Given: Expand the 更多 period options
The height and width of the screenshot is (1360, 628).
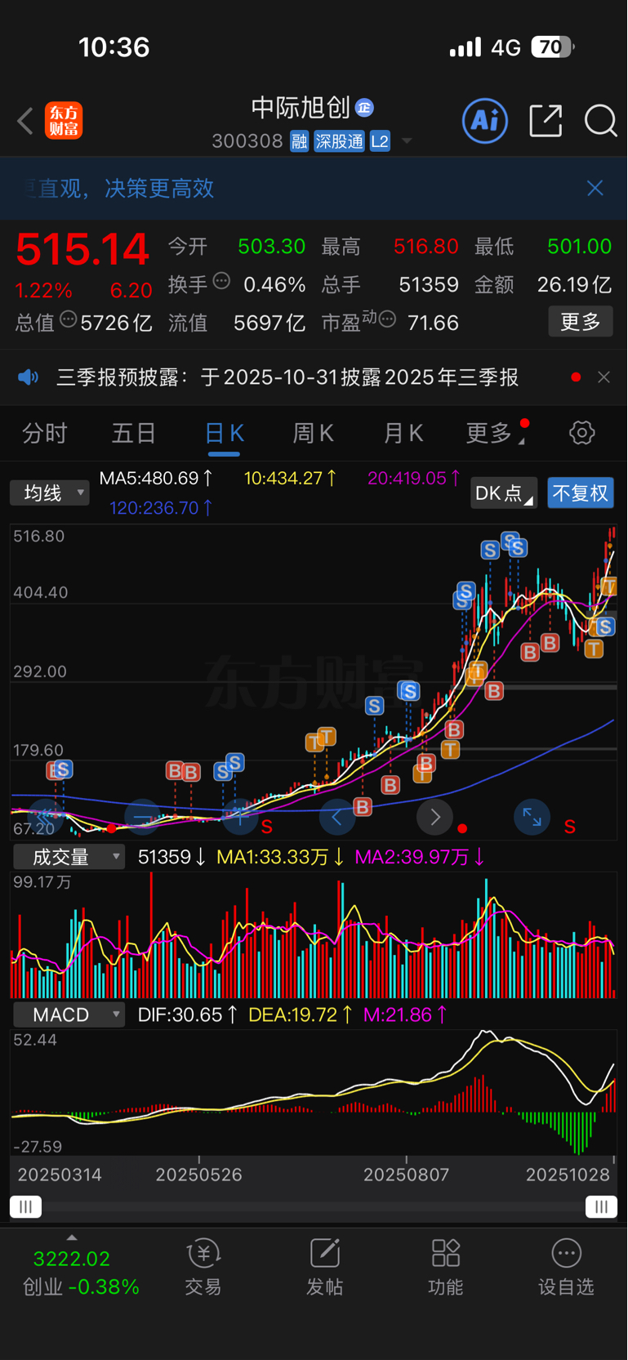Looking at the screenshot, I should pyautogui.click(x=495, y=433).
